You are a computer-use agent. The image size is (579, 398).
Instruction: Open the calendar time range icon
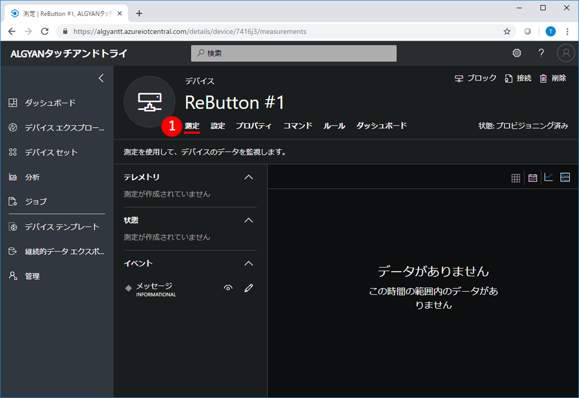(x=533, y=178)
